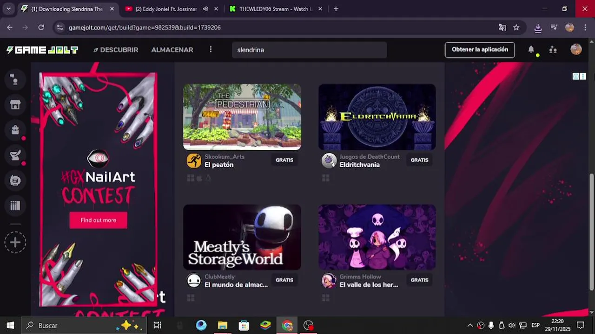
Task: Click GRATIS button for El mundo de almac...
Action: [284, 280]
